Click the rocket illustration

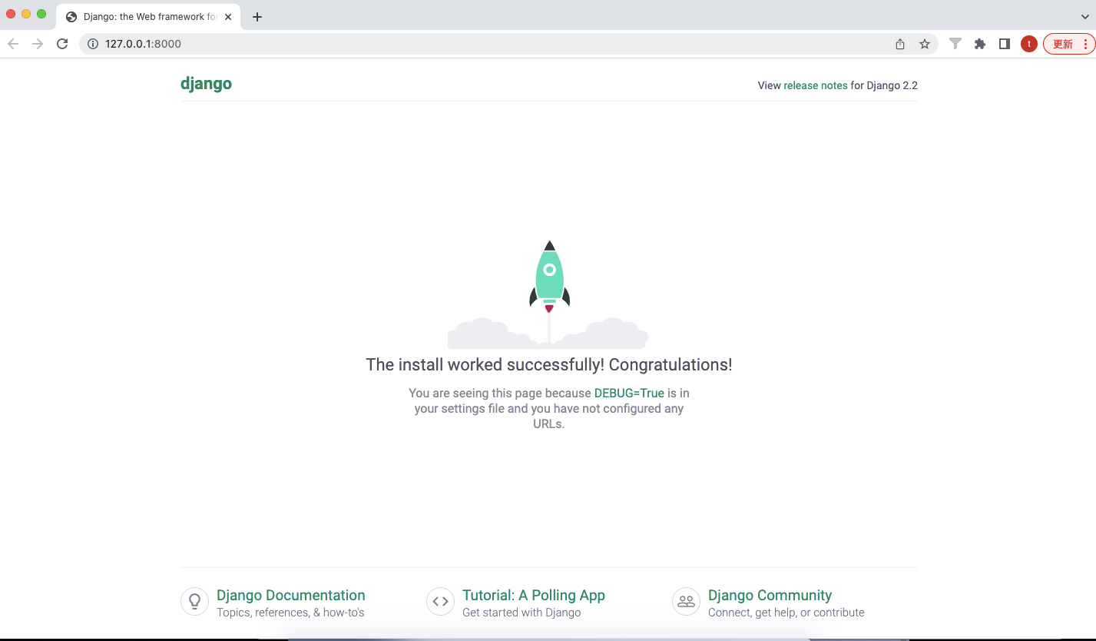coord(548,294)
